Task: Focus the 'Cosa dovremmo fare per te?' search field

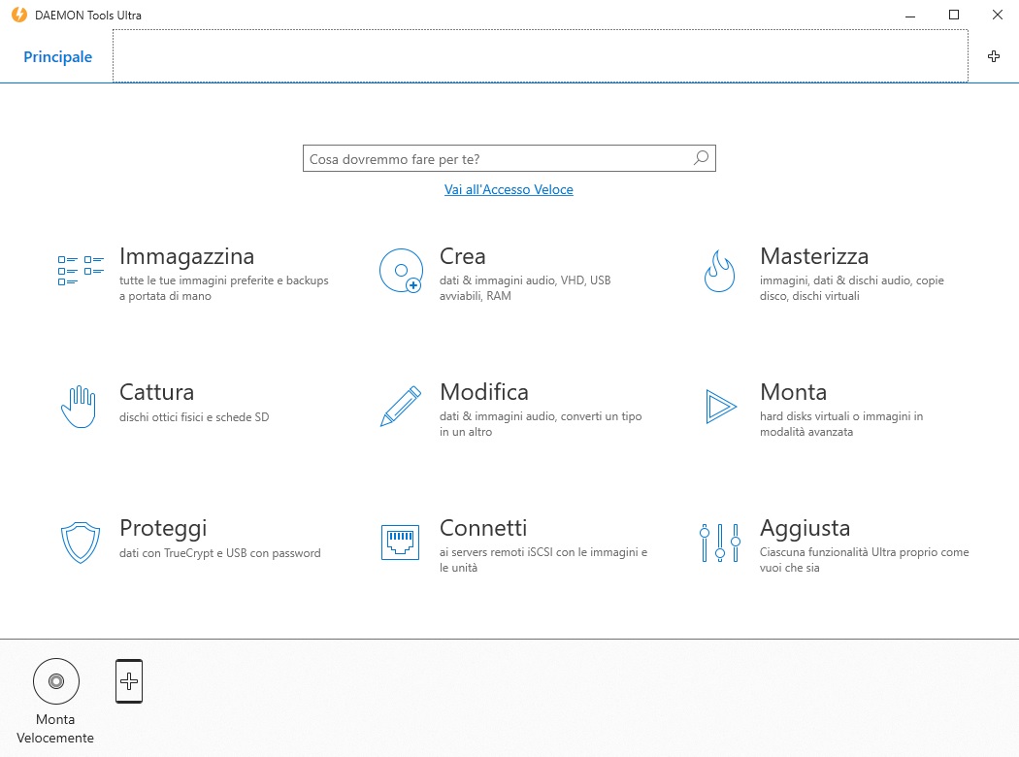Action: point(509,158)
